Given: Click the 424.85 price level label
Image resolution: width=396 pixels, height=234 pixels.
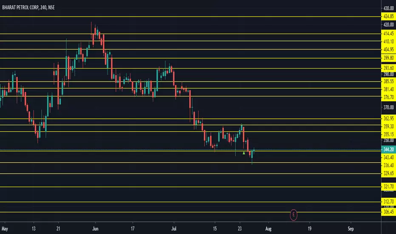Looking at the screenshot, I should click(388, 17).
